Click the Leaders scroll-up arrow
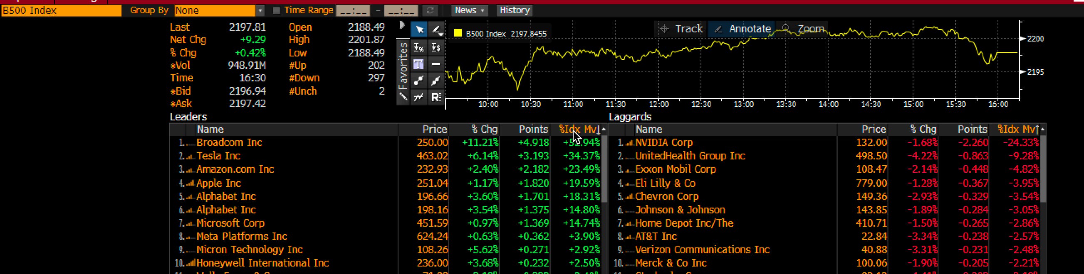1084x274 pixels. [x=604, y=130]
